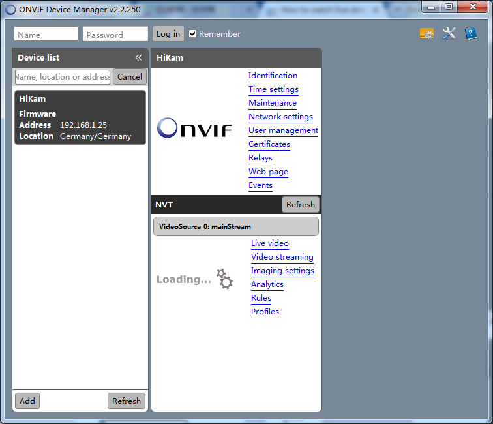Refresh the NVT section

(300, 204)
